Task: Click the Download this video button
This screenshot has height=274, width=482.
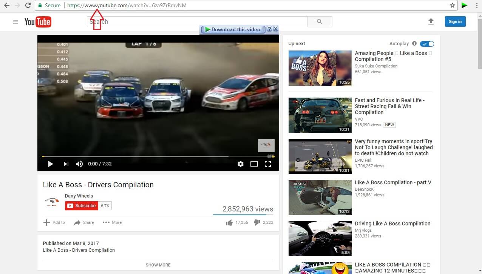Action: pyautogui.click(x=233, y=29)
